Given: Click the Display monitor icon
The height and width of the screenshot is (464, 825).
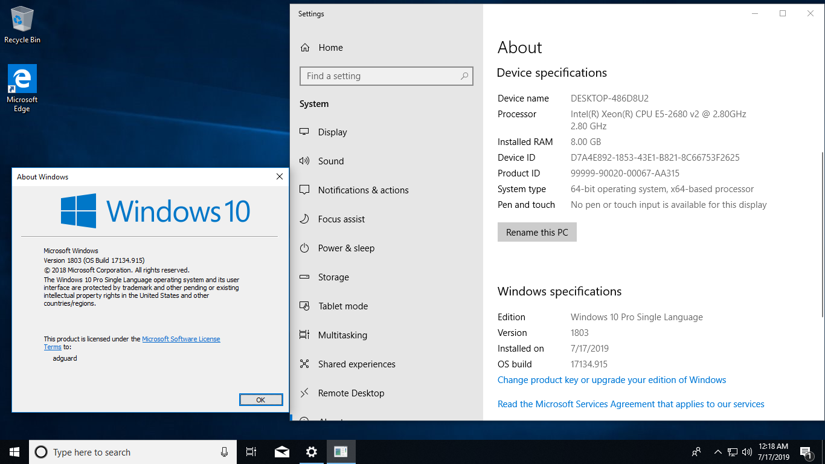Looking at the screenshot, I should (305, 132).
